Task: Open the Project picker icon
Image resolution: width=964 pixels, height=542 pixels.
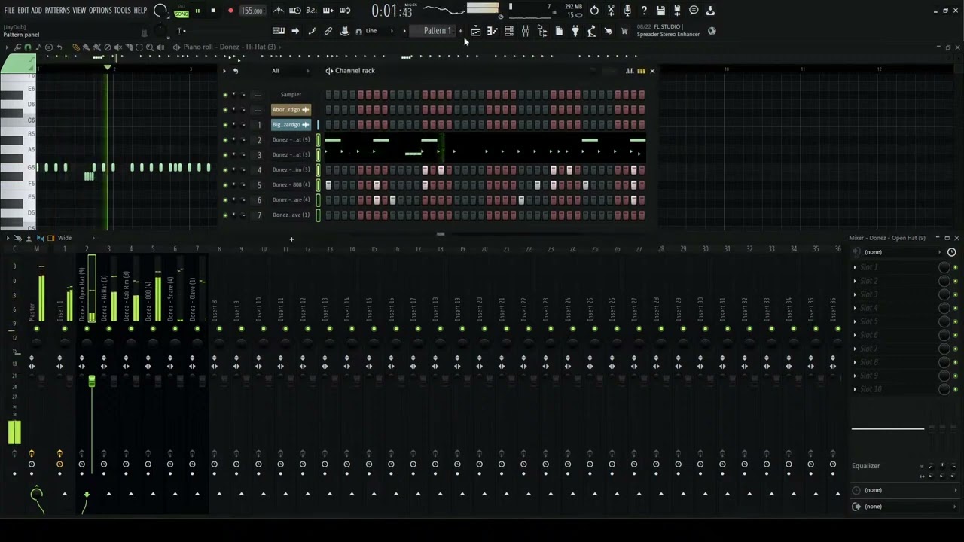Action: coord(559,31)
